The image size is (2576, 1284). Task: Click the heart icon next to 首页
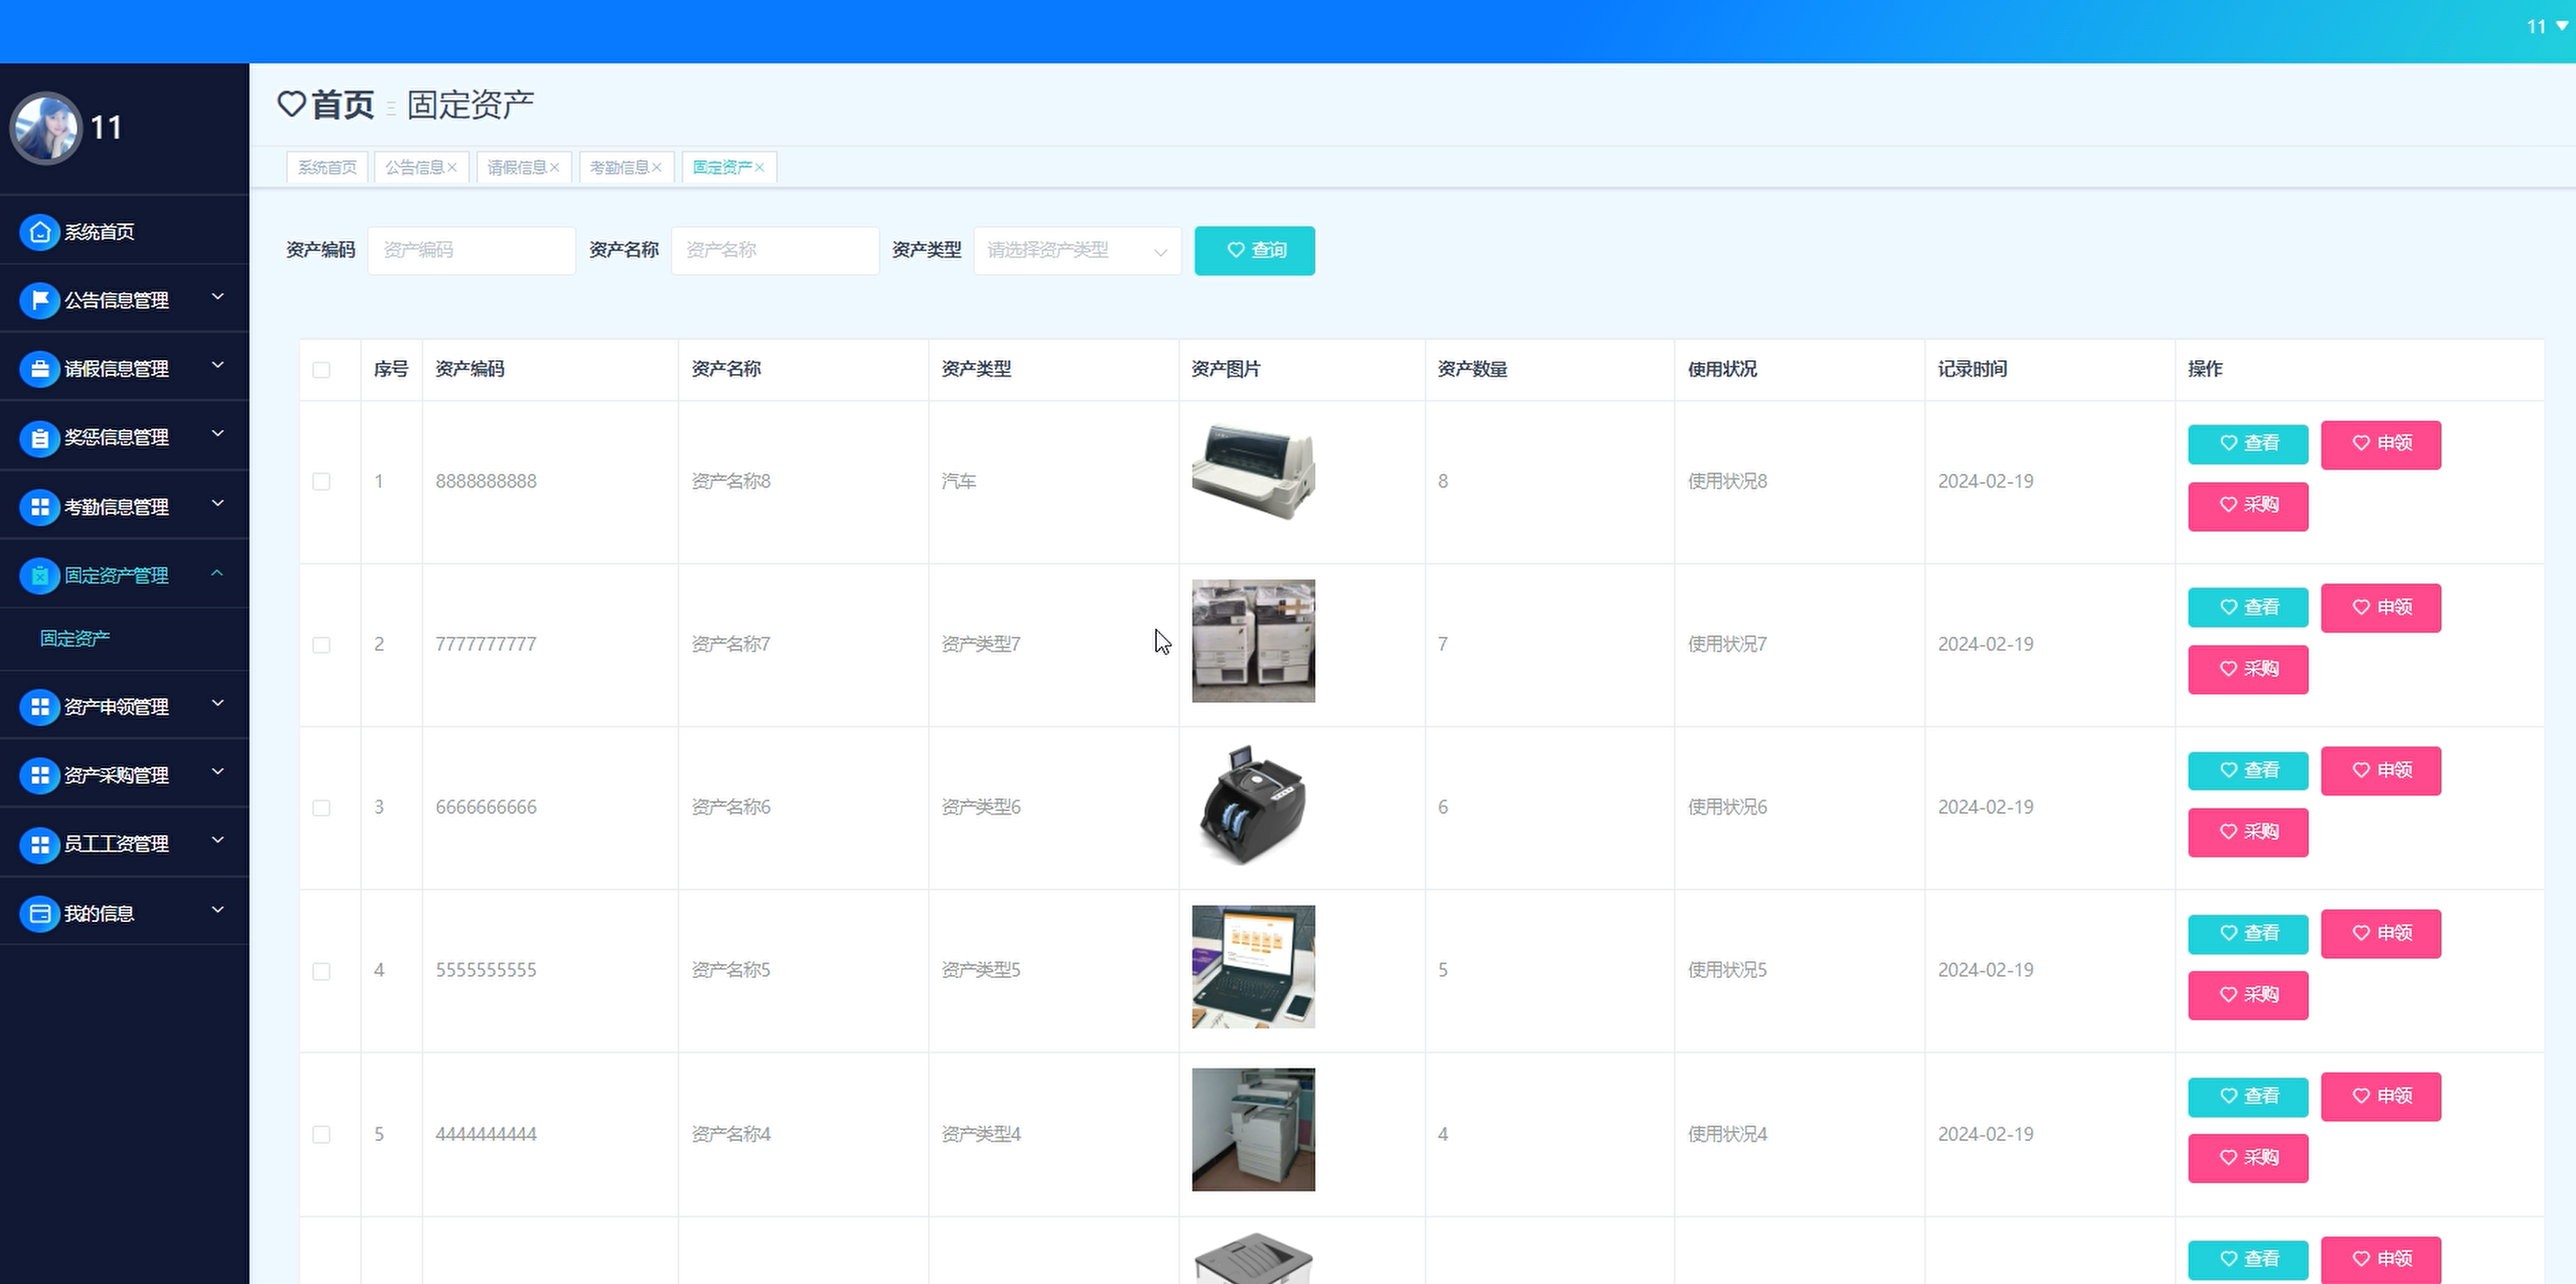click(291, 104)
